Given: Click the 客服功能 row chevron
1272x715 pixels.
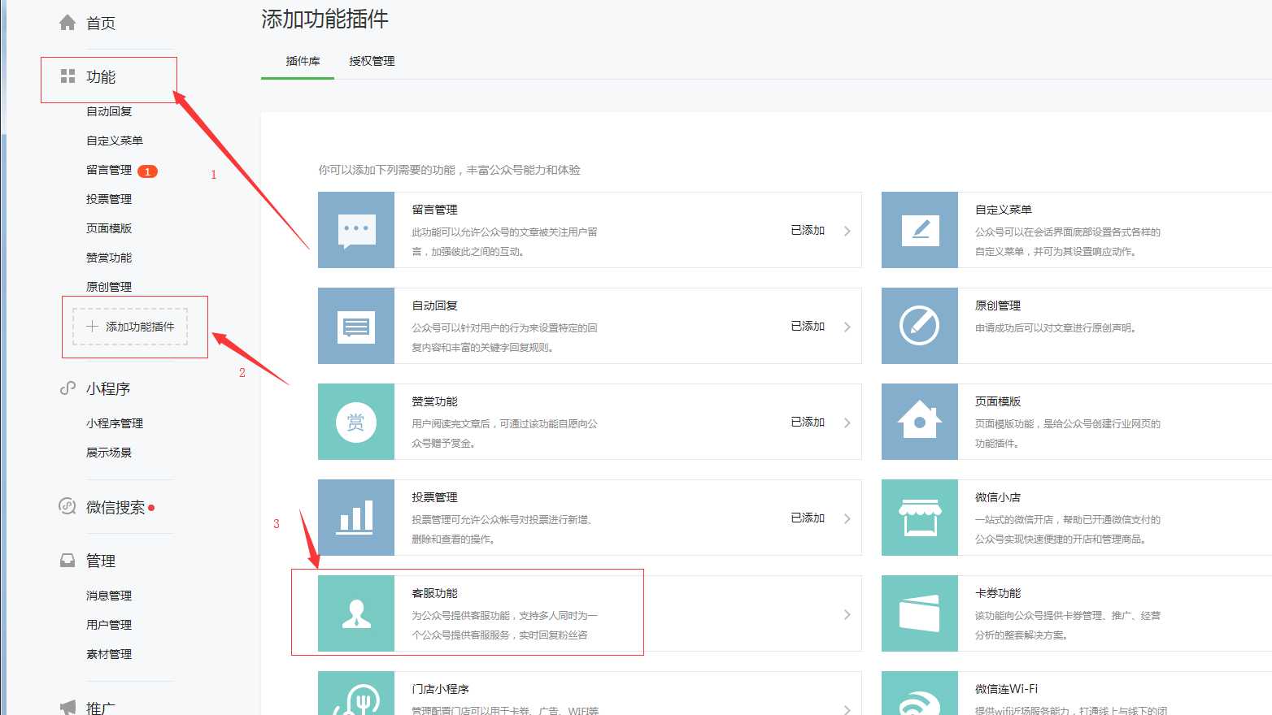Looking at the screenshot, I should 847,614.
